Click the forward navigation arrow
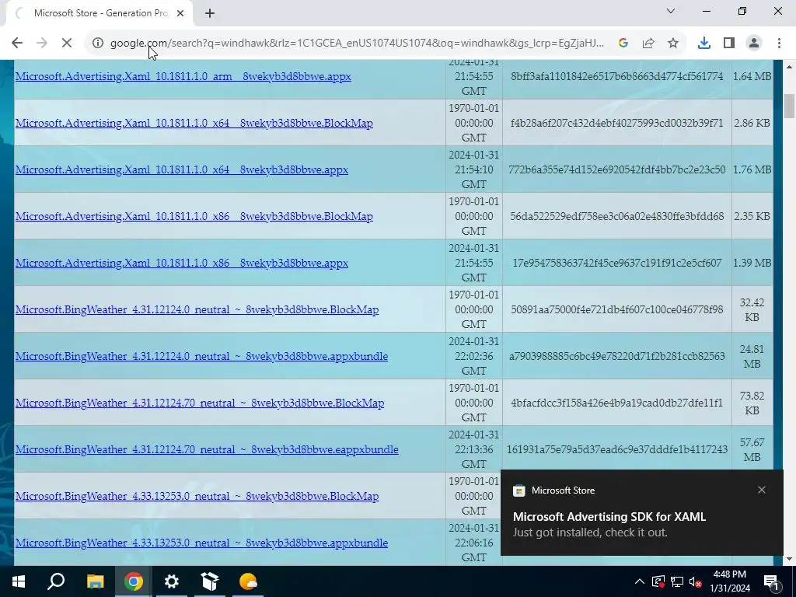This screenshot has width=796, height=597. tap(42, 44)
